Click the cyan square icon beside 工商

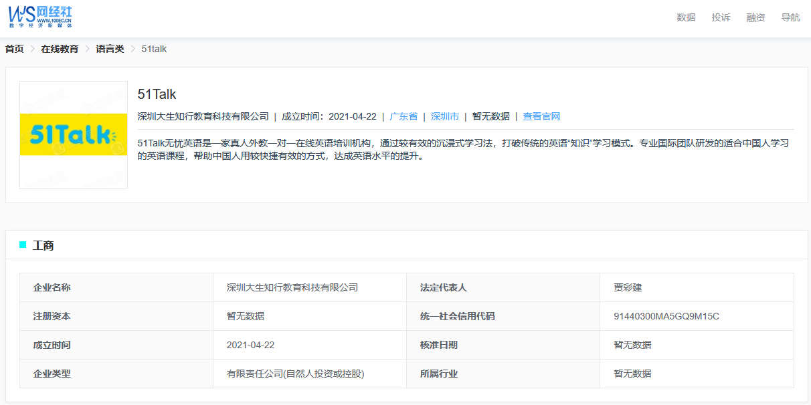pos(23,245)
